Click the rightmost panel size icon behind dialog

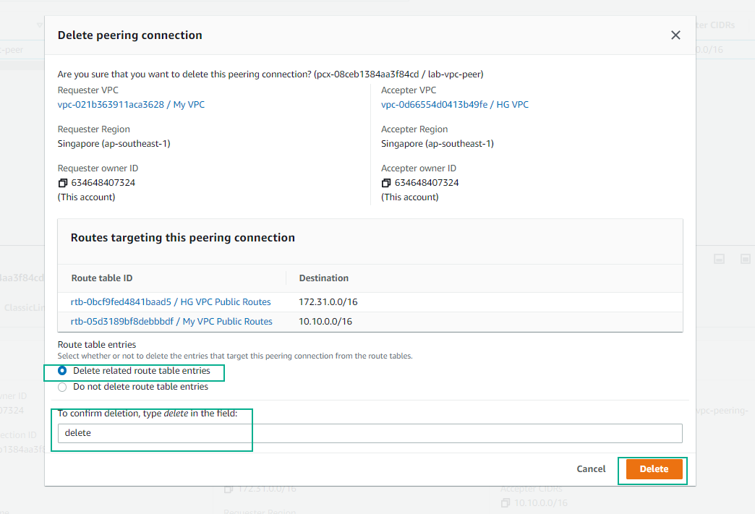click(745, 259)
